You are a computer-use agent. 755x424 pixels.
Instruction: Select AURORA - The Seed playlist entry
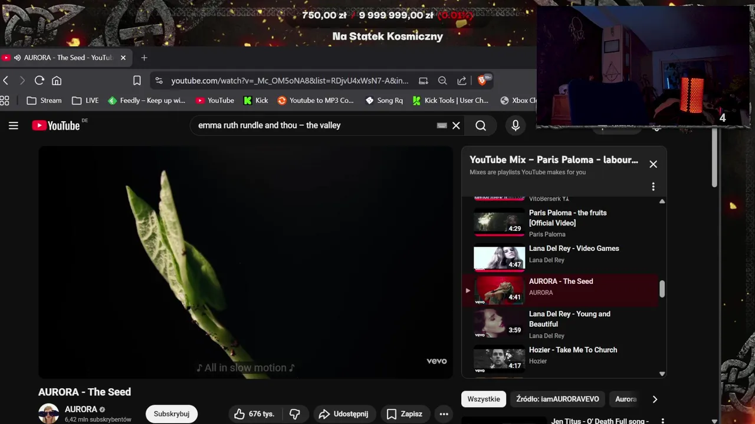tap(560, 290)
